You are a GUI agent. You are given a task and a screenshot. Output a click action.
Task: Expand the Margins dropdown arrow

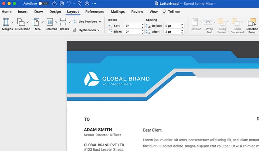(13, 22)
